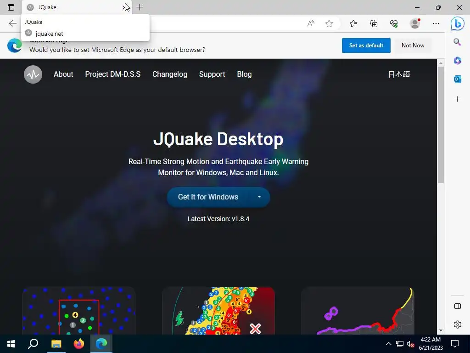Open taskbar search magnifier
The width and height of the screenshot is (470, 353).
[x=33, y=344]
